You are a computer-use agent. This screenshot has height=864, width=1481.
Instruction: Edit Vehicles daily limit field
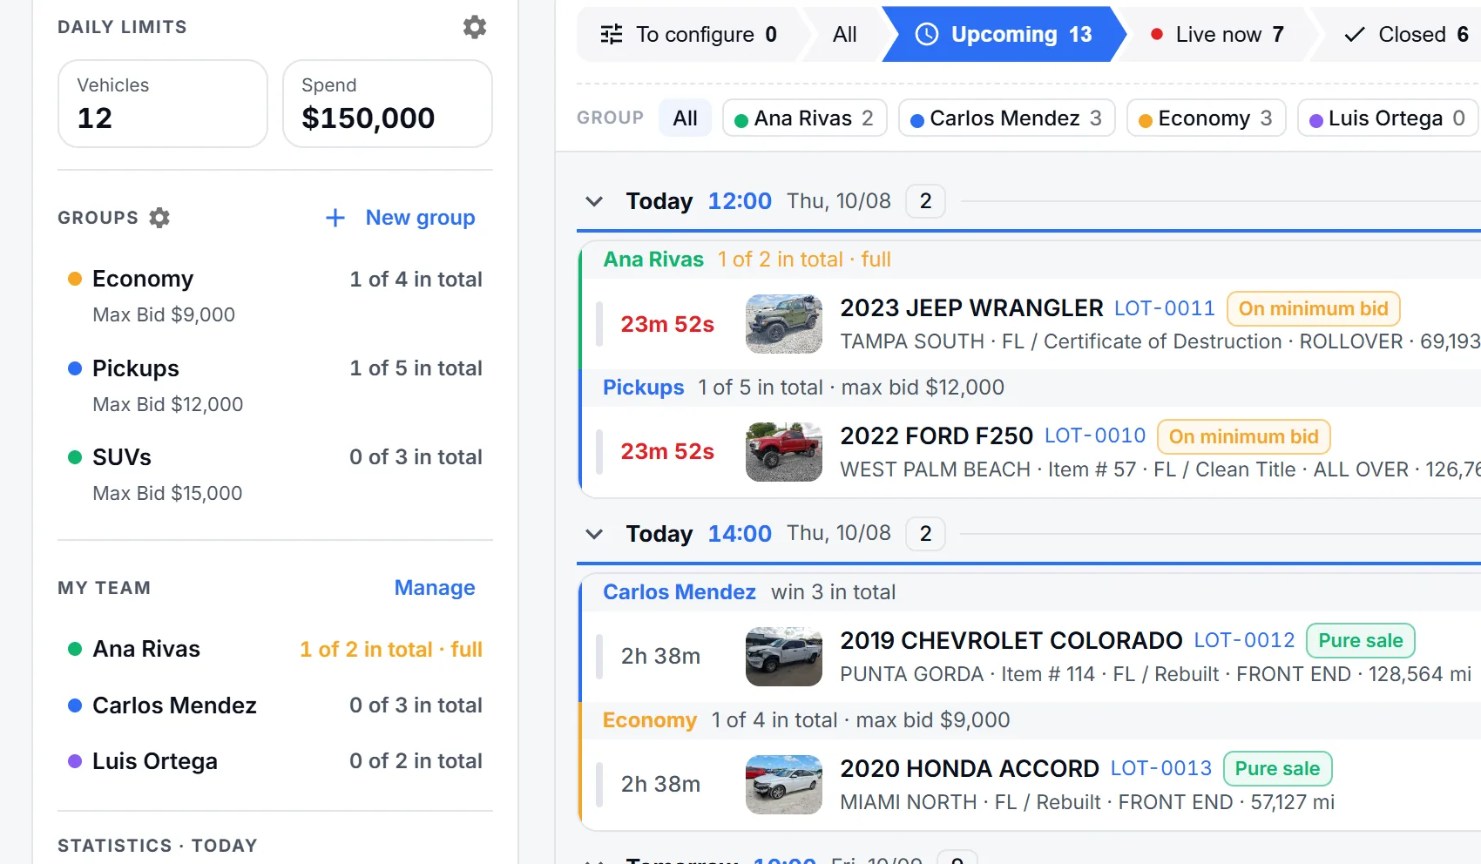coord(163,104)
